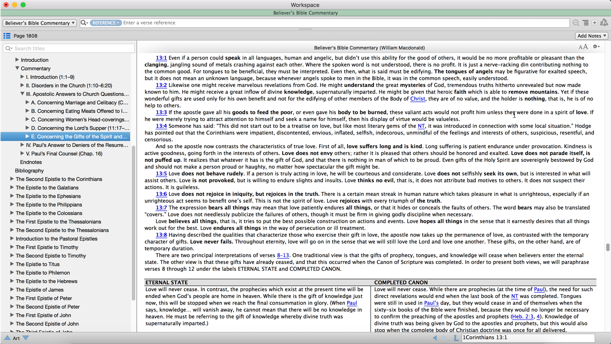Select Introduction to the Pastoral Epistles
Viewport: 611px width, 344px height.
coord(56,238)
